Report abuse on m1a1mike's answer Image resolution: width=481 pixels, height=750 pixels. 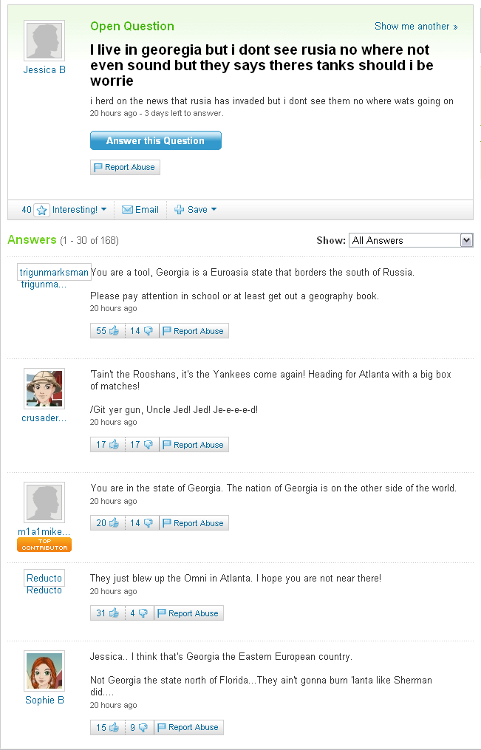coord(194,523)
